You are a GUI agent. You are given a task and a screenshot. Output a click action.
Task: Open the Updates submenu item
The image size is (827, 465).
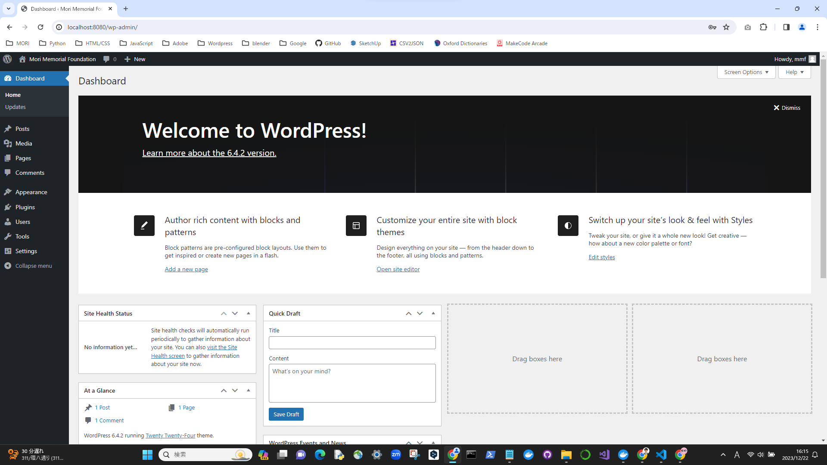16,107
